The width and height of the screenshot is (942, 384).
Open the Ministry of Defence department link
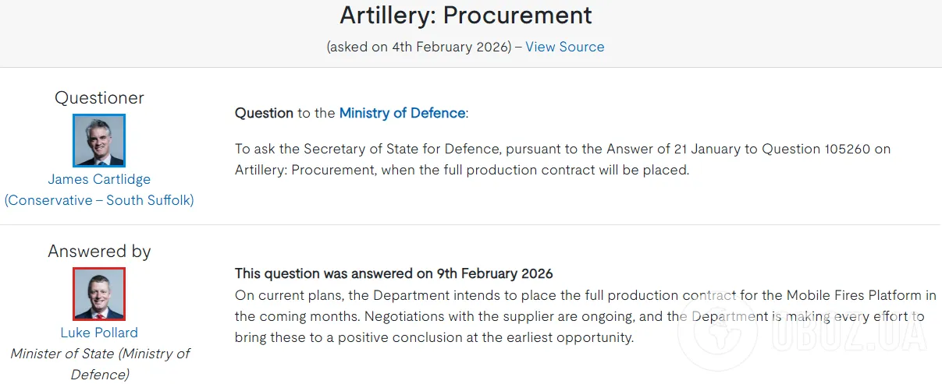[x=402, y=113]
